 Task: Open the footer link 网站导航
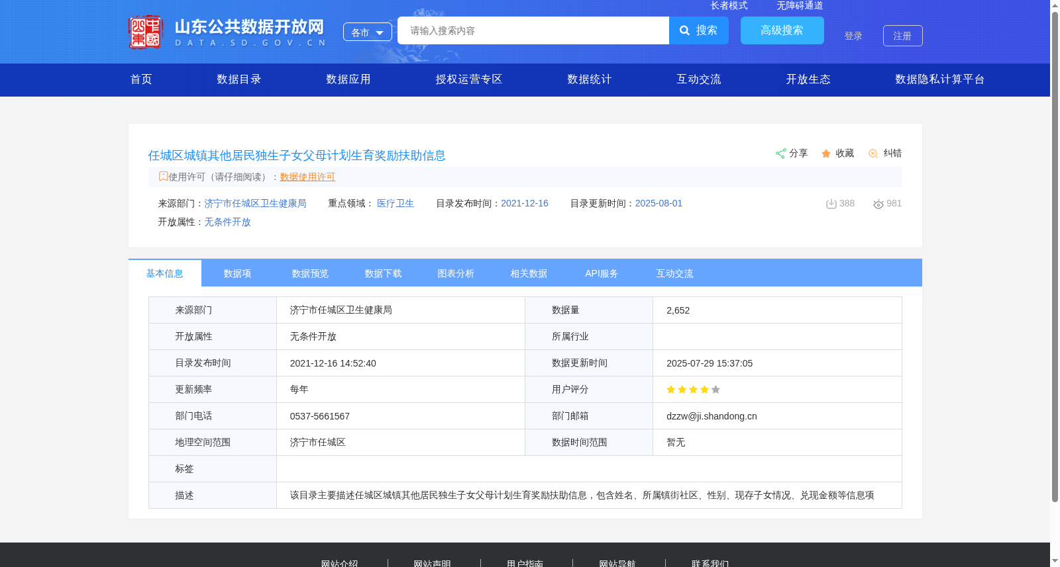[x=617, y=563]
